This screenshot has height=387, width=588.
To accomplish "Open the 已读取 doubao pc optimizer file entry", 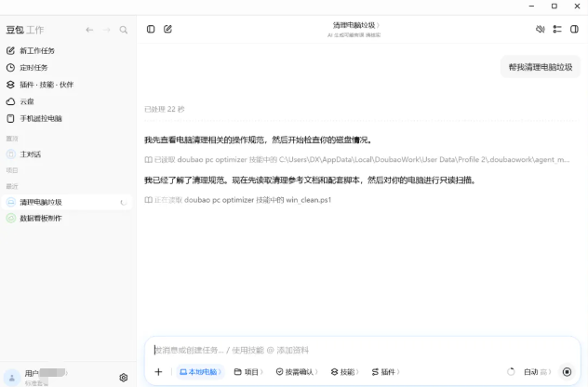I will click(x=356, y=160).
